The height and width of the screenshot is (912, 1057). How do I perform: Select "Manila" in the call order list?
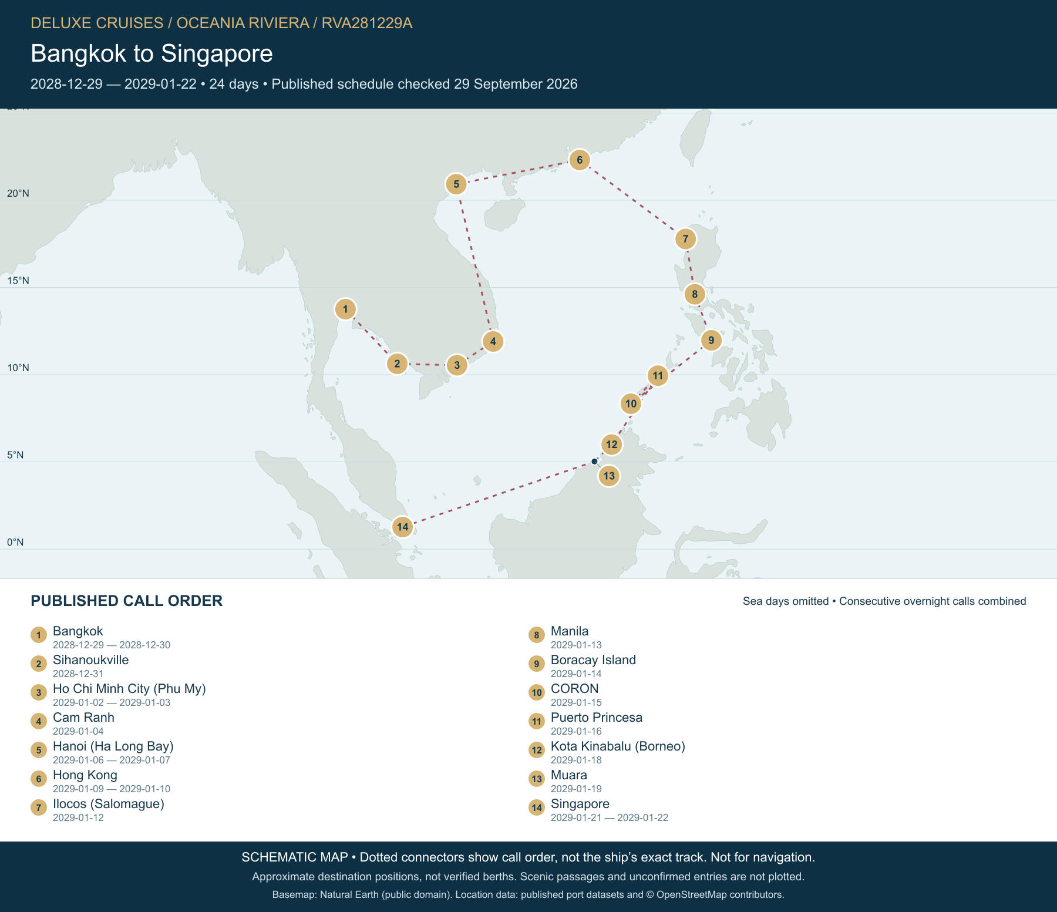coord(570,631)
